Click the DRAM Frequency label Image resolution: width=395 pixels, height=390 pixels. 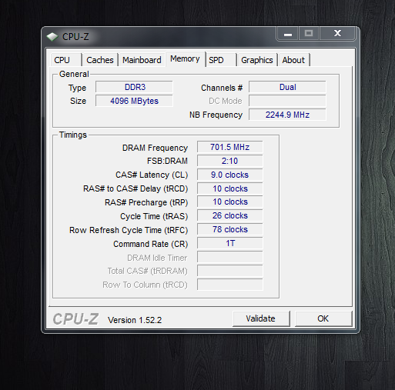155,148
